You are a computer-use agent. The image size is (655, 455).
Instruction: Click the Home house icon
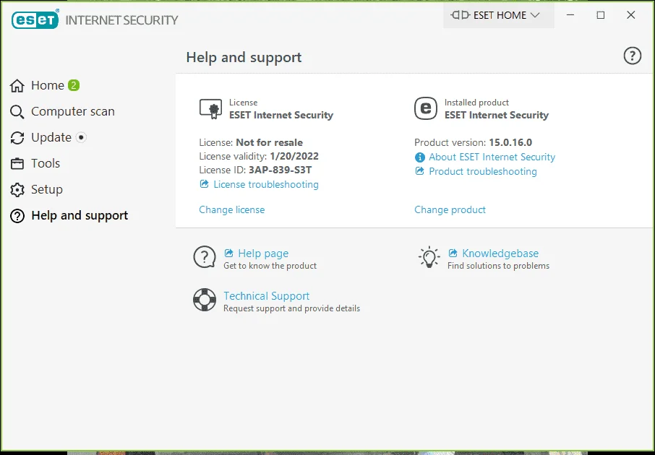click(x=17, y=85)
